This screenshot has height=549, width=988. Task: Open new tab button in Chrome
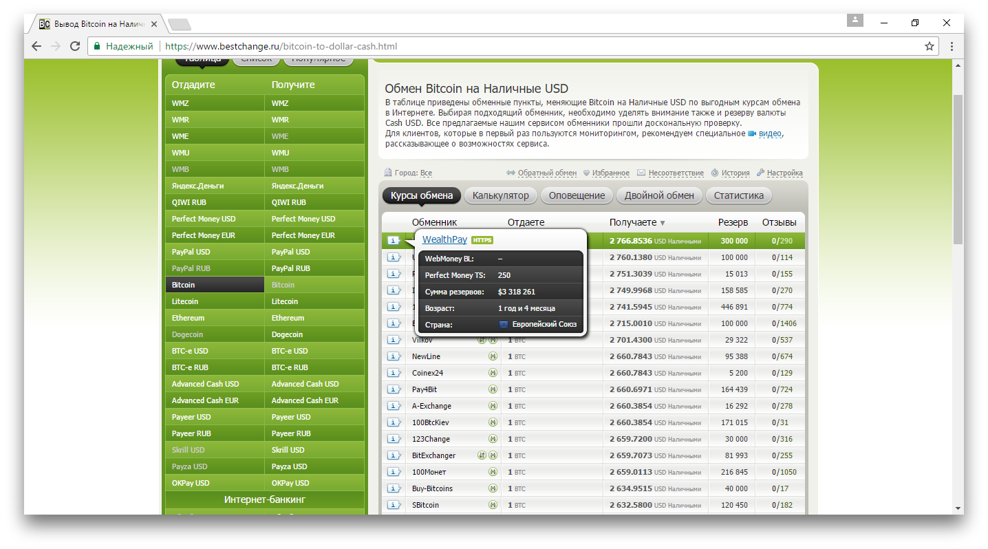click(x=179, y=25)
